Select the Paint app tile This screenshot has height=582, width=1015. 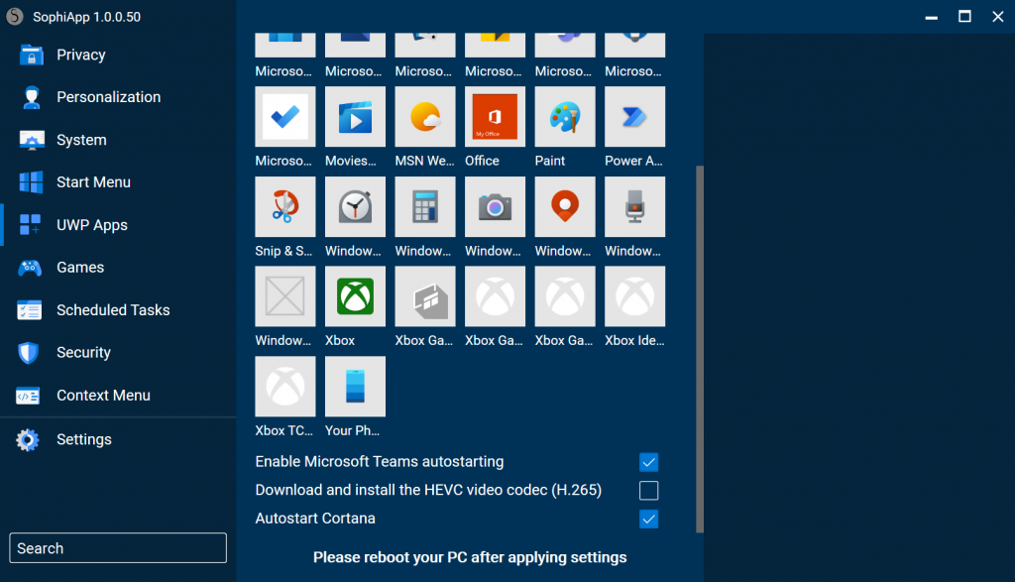[x=564, y=116]
